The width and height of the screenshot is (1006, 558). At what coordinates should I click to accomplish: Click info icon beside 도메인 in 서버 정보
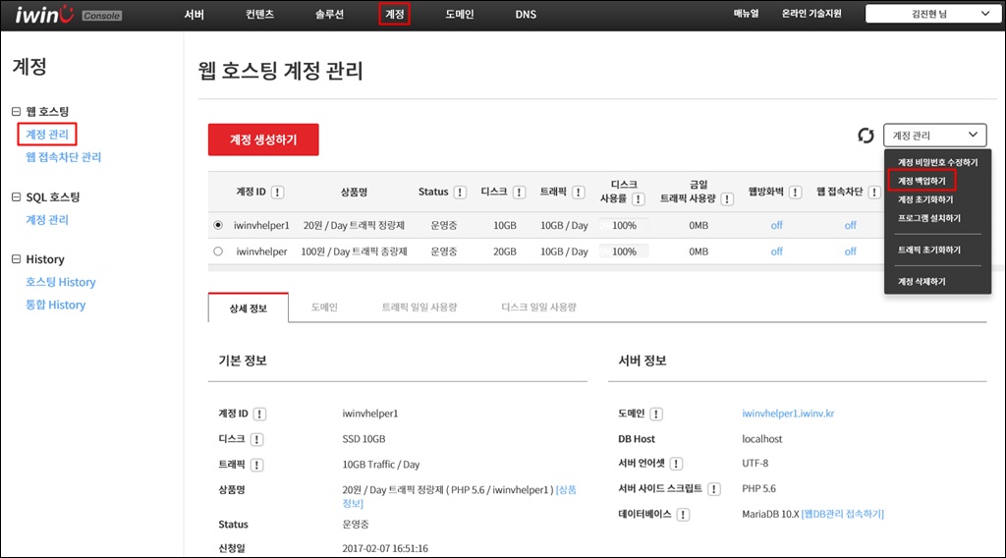coord(655,414)
